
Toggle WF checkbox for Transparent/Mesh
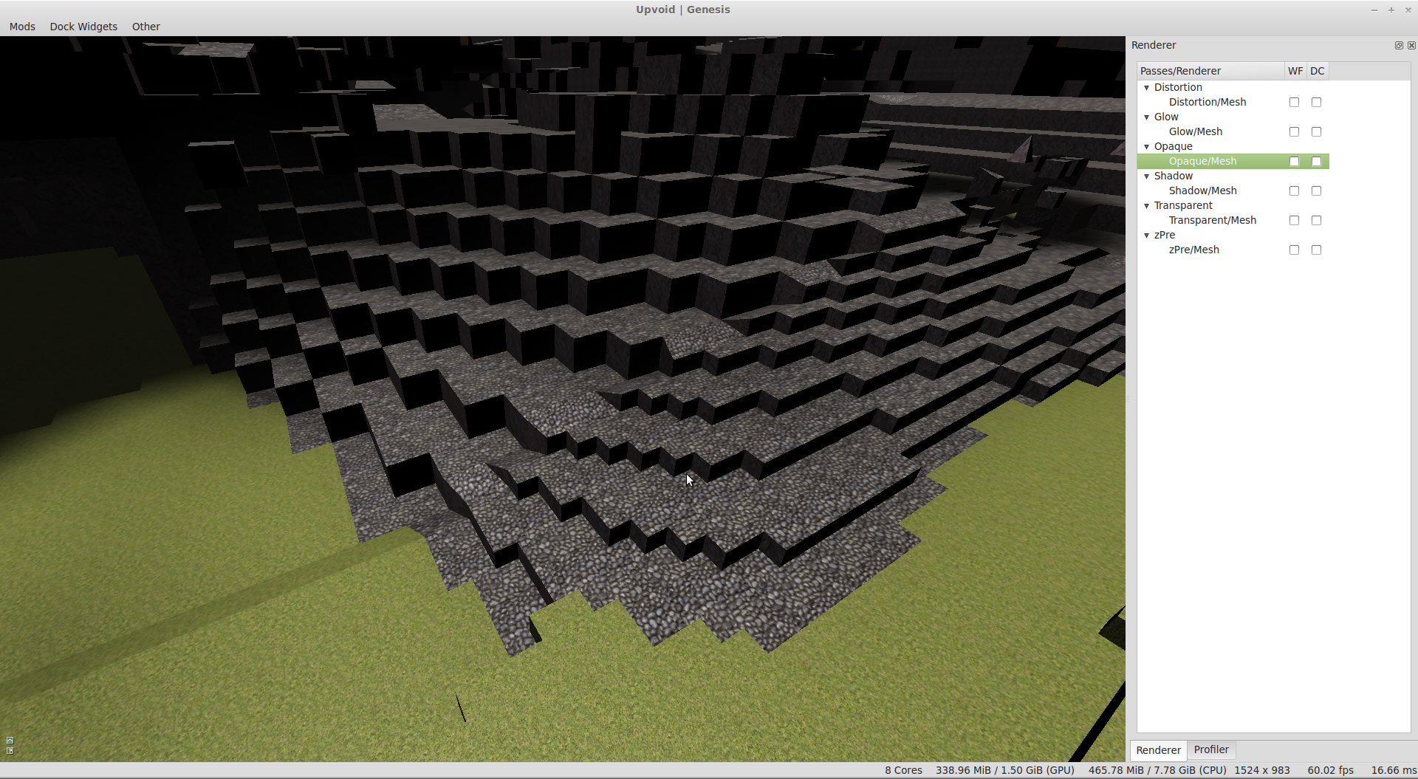pyautogui.click(x=1294, y=221)
